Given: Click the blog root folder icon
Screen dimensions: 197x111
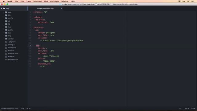Looking at the screenshot, I should pyautogui.click(x=4, y=8).
